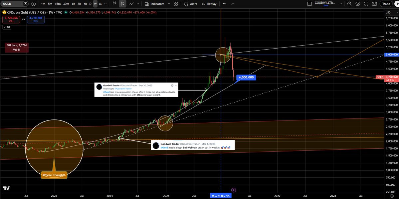Toggle the Candles chart style icon

coord(123,4)
